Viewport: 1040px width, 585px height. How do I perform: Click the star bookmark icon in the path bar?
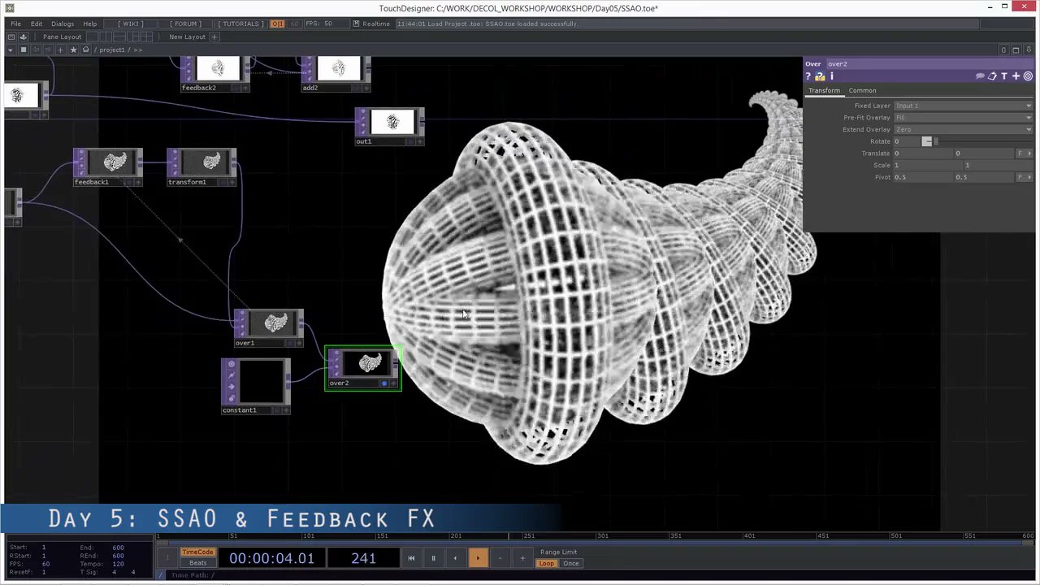point(74,49)
